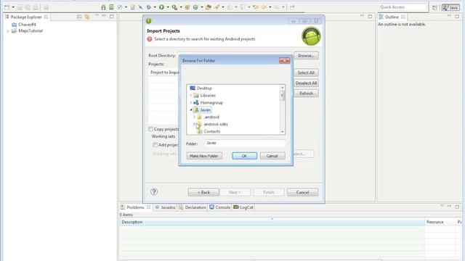465x261 pixels.
Task: Toggle Add project to working sets checkbox
Action: [155, 145]
